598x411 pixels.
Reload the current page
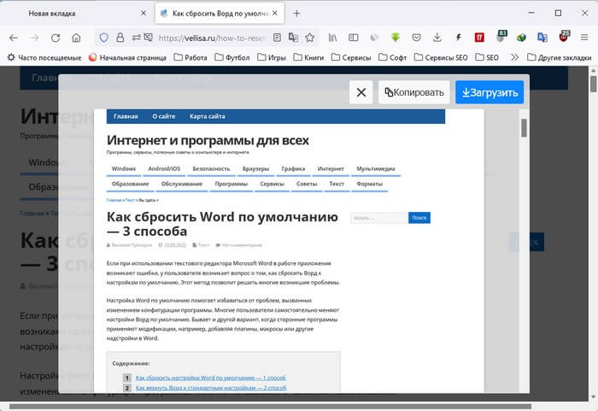[56, 38]
